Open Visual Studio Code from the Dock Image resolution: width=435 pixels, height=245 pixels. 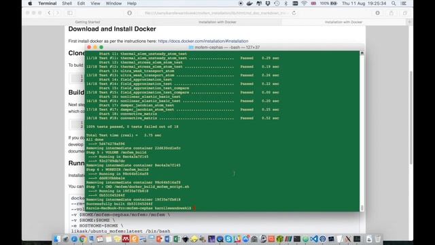point(314,239)
